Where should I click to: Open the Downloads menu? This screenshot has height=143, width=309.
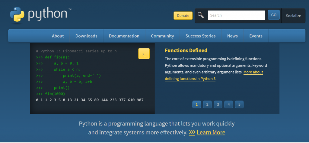[x=86, y=36]
